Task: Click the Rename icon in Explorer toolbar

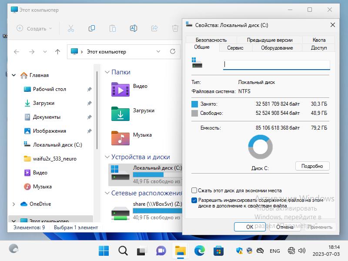Action: pos(134,28)
